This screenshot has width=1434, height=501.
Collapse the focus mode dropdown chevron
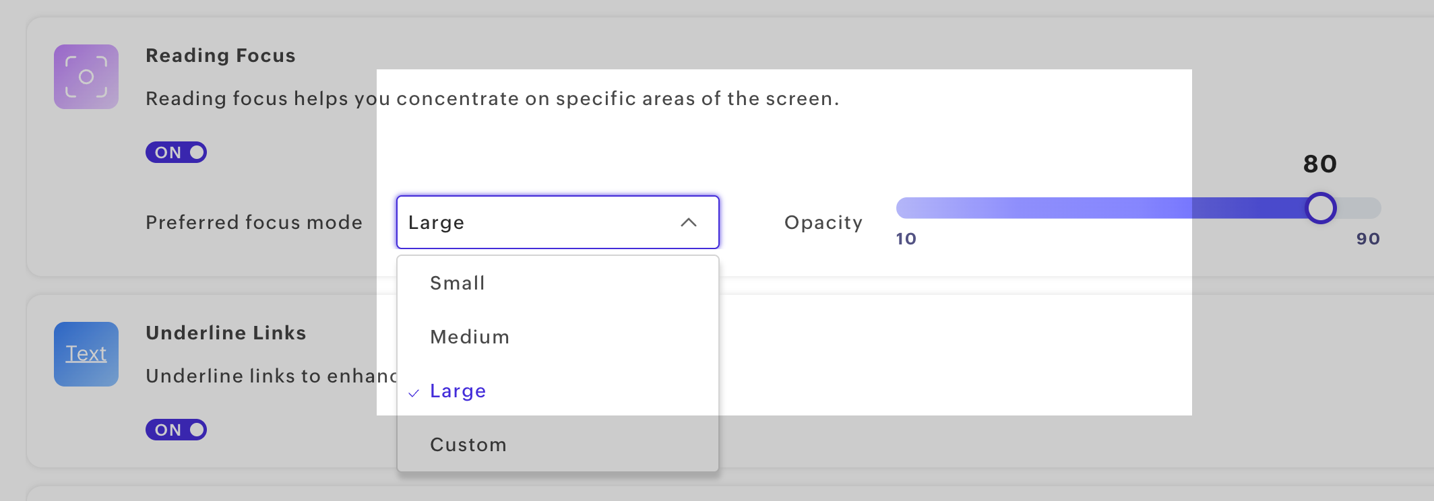pos(689,222)
